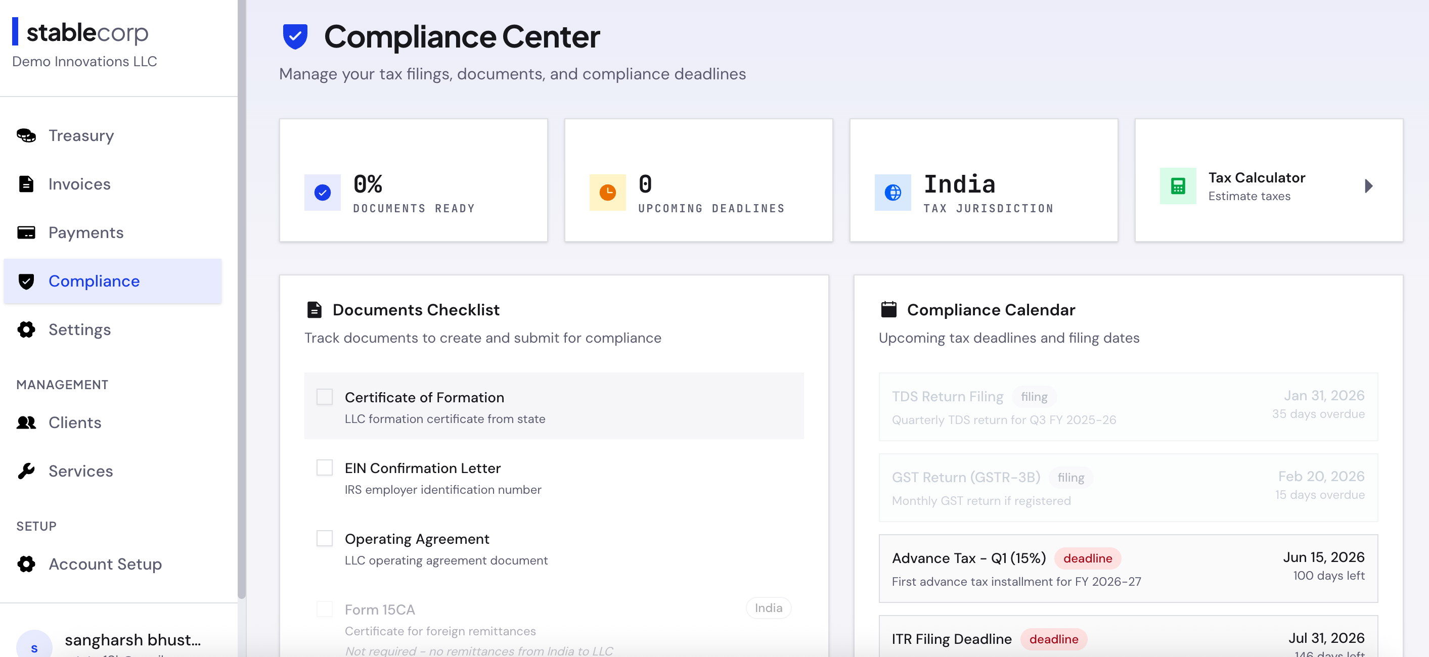Tick the EIN Confirmation Letter checkbox

pos(325,467)
